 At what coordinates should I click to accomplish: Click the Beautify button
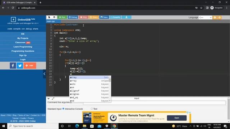115,17
